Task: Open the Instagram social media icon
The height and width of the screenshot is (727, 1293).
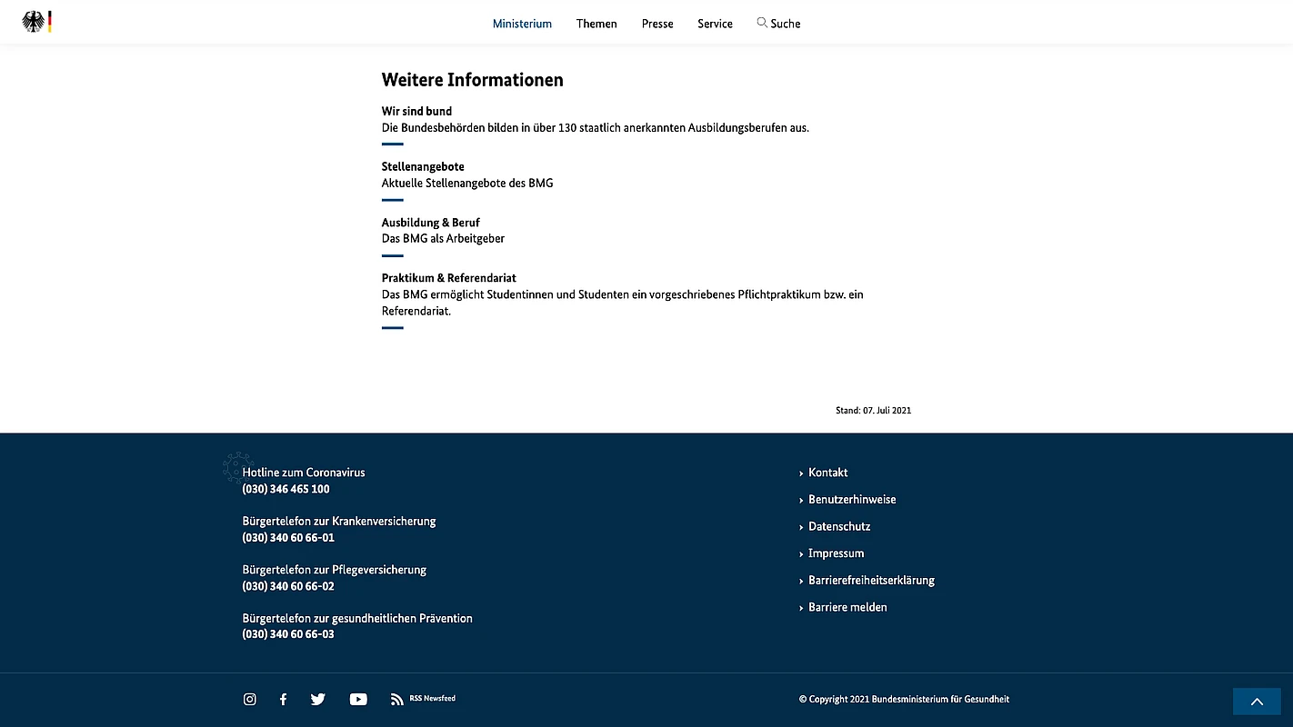Action: 250,699
